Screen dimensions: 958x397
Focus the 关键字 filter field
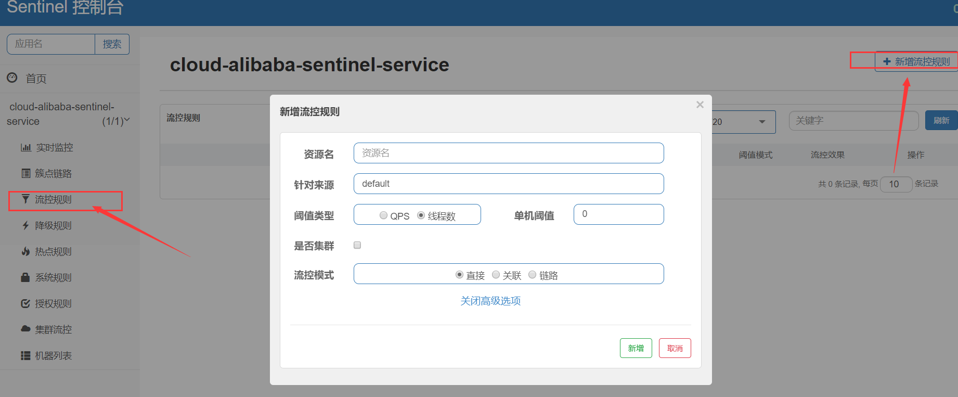[853, 121]
